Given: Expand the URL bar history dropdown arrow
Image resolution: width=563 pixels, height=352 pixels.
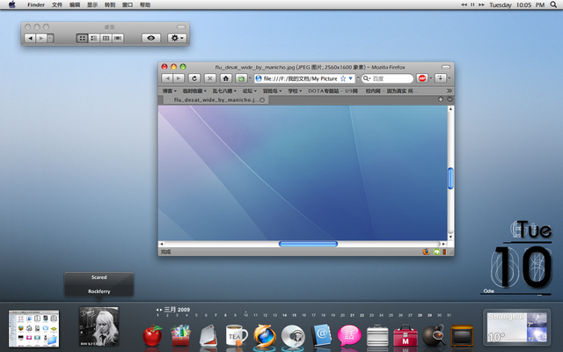Looking at the screenshot, I should [x=351, y=78].
